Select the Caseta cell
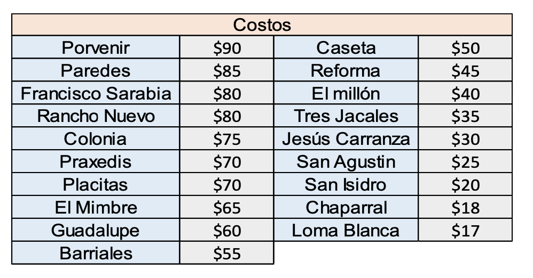The image size is (533, 278). pyautogui.click(x=346, y=47)
